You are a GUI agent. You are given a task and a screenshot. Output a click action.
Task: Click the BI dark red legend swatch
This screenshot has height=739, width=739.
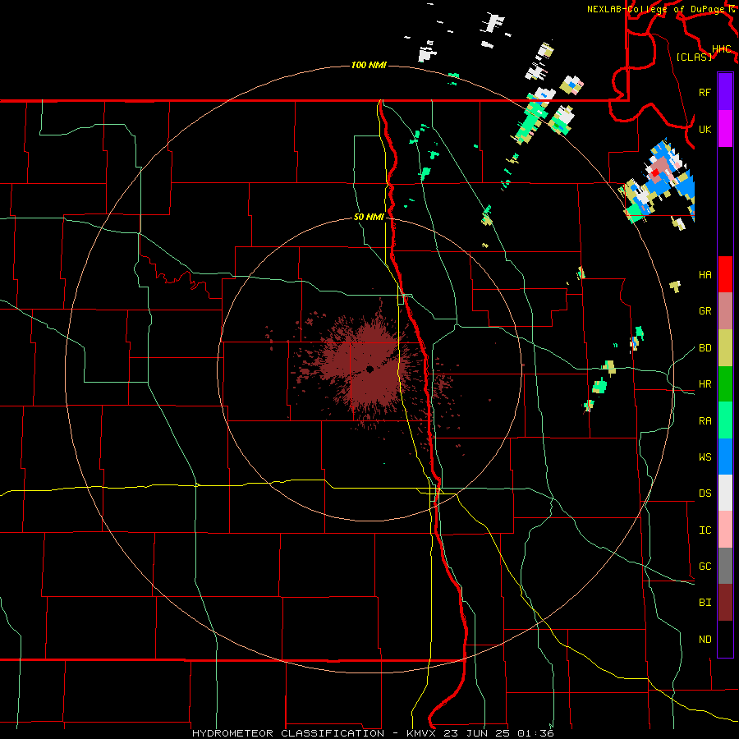pyautogui.click(x=725, y=603)
